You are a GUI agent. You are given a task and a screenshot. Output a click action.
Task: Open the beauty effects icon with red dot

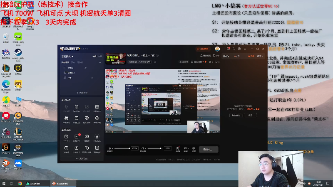(178, 149)
